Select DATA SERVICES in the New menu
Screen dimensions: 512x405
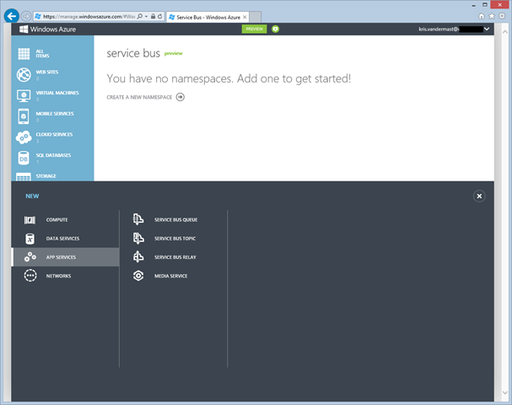pyautogui.click(x=62, y=239)
